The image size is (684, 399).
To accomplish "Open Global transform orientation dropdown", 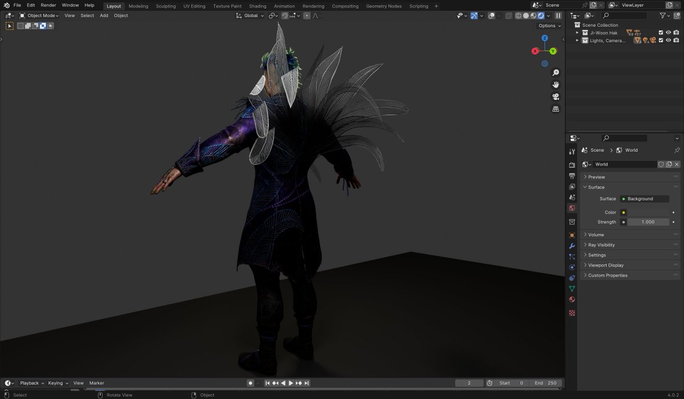I will point(250,15).
